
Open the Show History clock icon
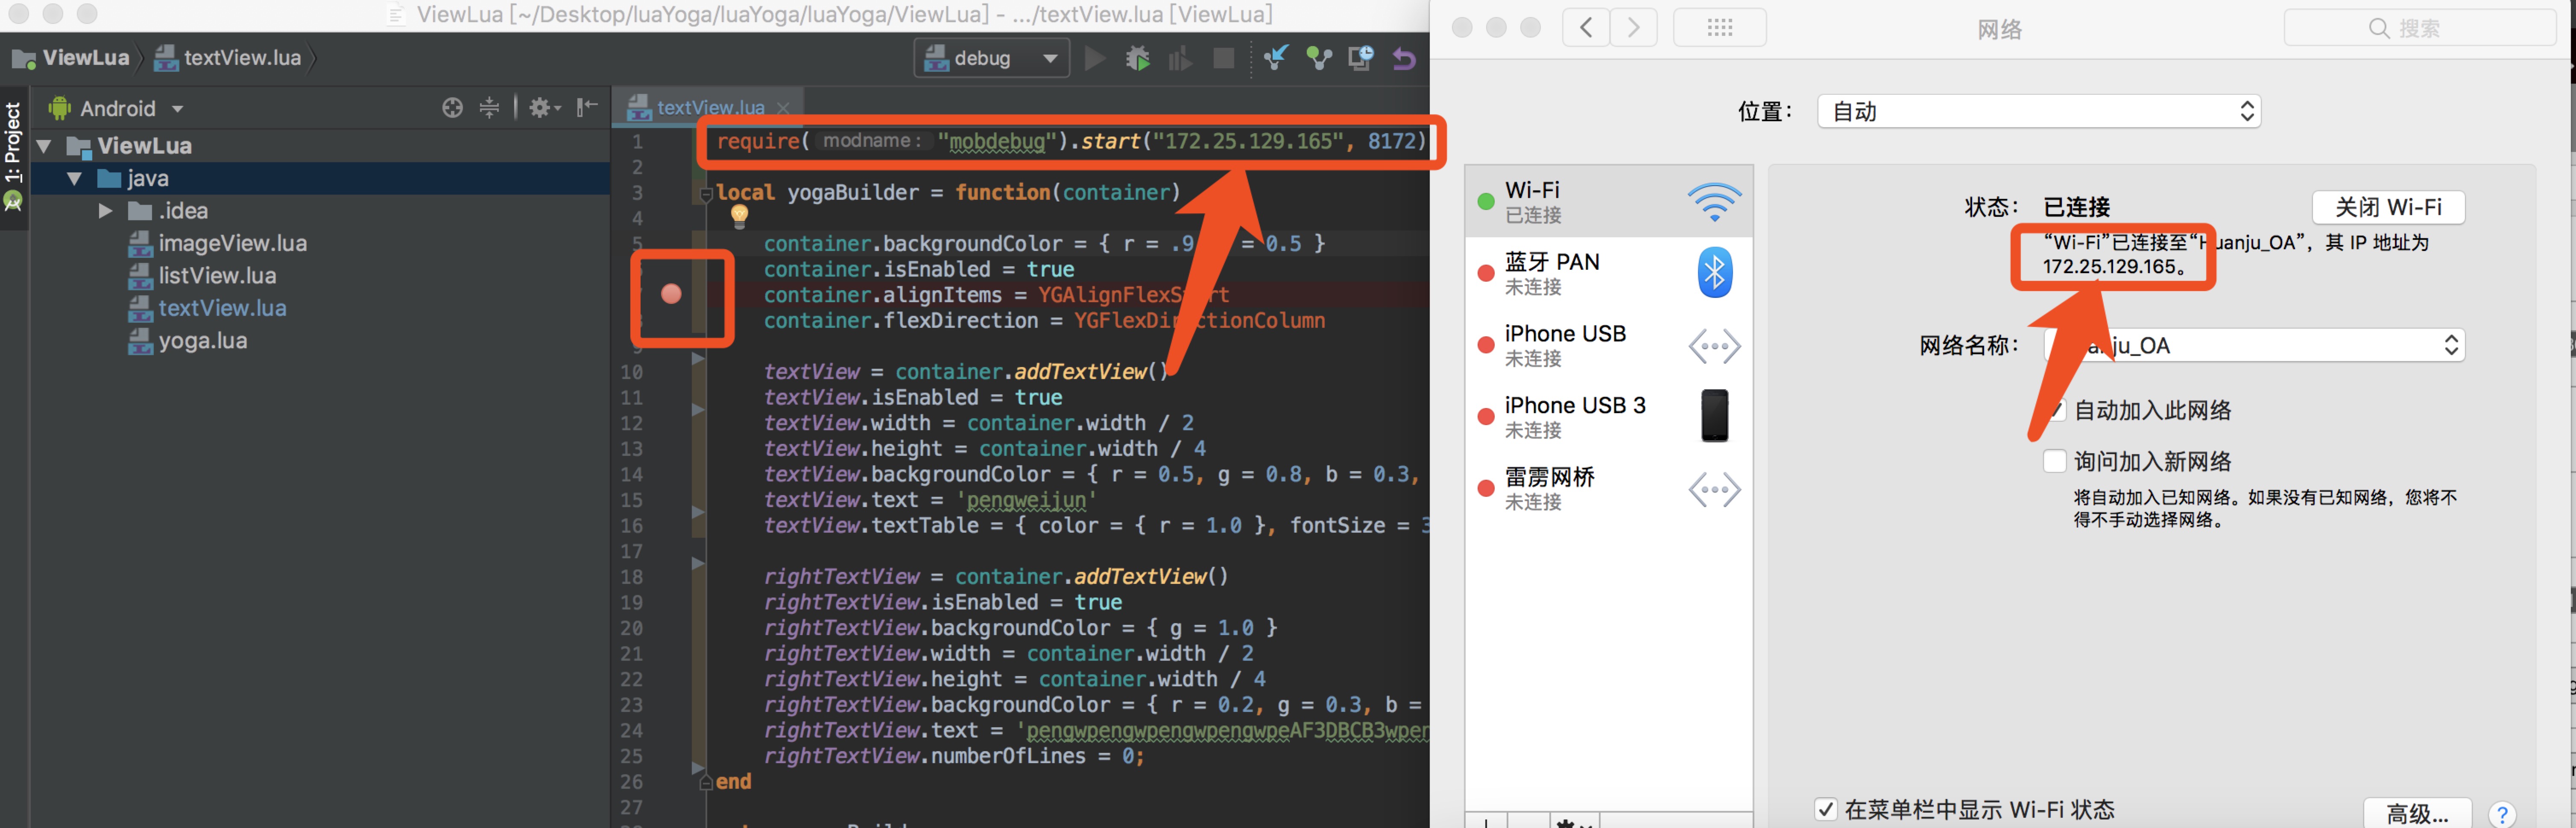pyautogui.click(x=1361, y=59)
